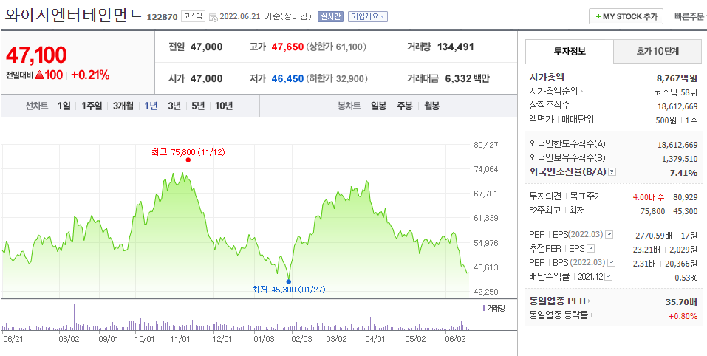Show 주봉 weekly candle chart
707x356 pixels.
coord(404,106)
